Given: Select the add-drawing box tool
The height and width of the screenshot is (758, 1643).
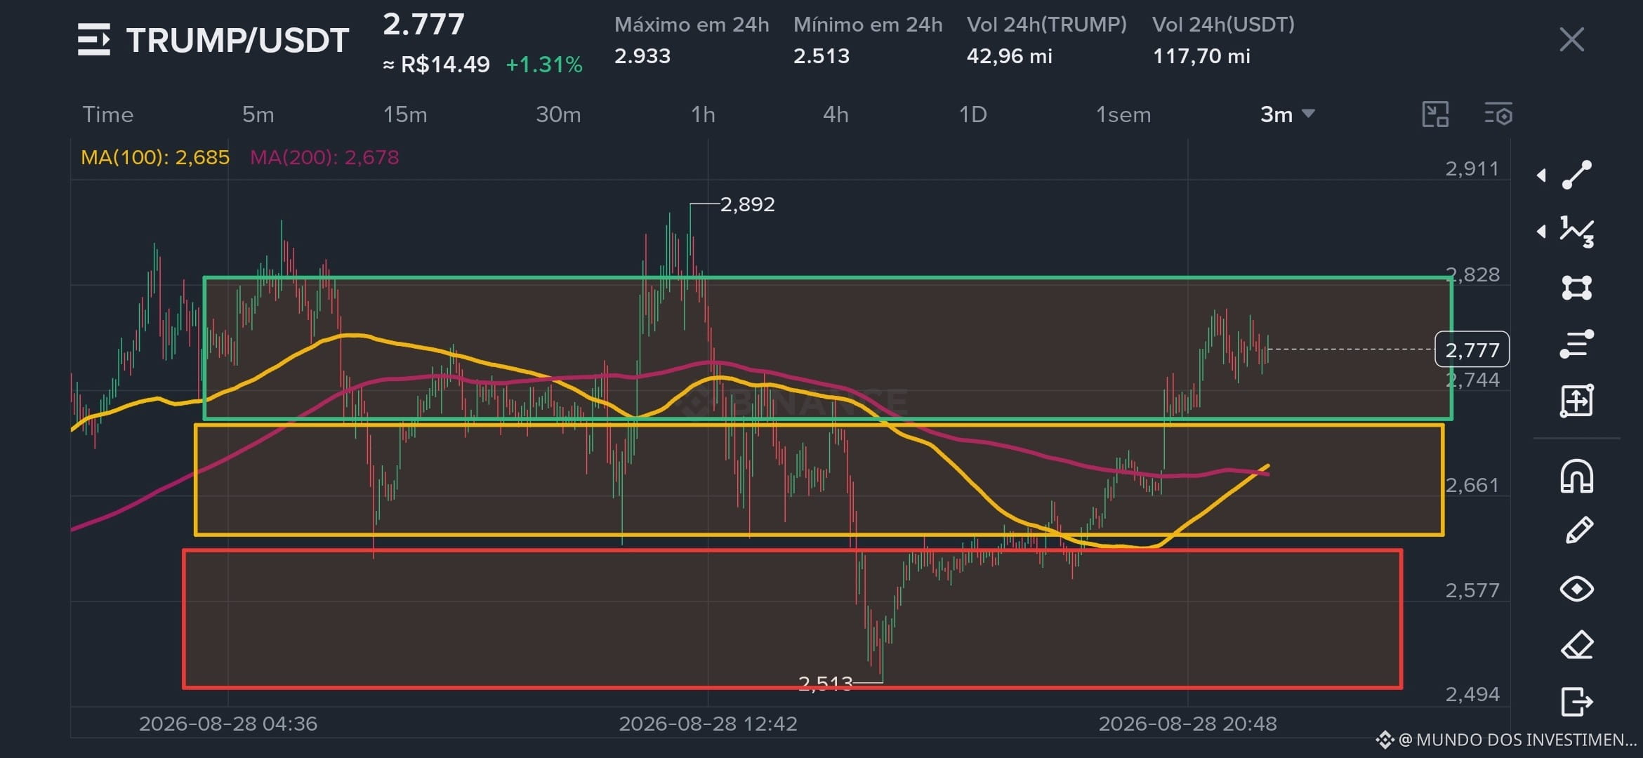Looking at the screenshot, I should click(1577, 401).
